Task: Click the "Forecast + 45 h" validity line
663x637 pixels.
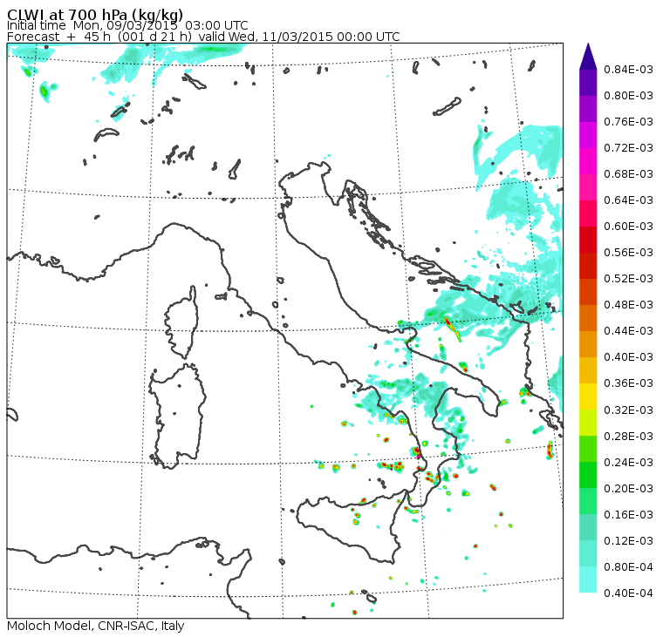Action: pyautogui.click(x=203, y=37)
